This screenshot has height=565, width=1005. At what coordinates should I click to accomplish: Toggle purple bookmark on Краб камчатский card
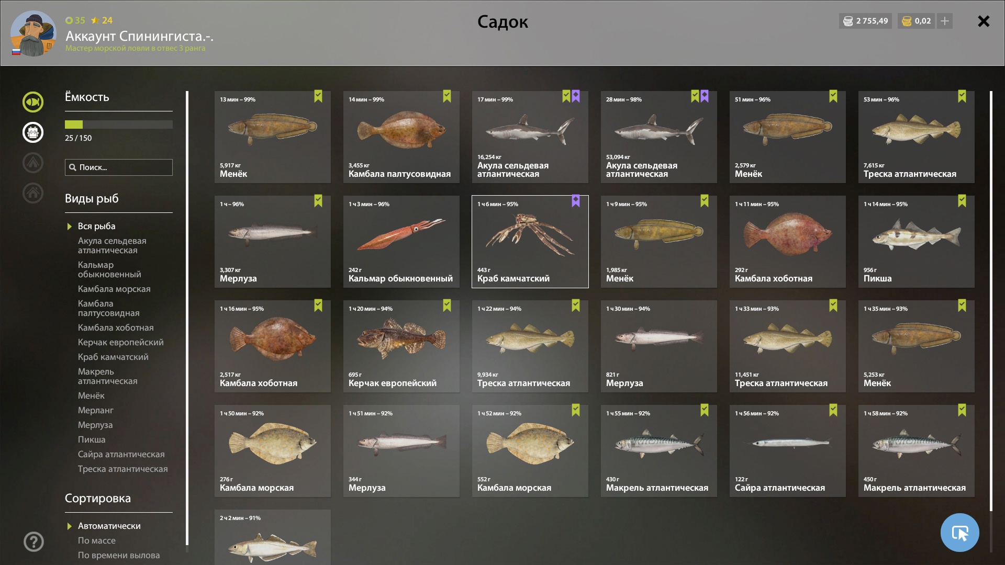(x=576, y=201)
